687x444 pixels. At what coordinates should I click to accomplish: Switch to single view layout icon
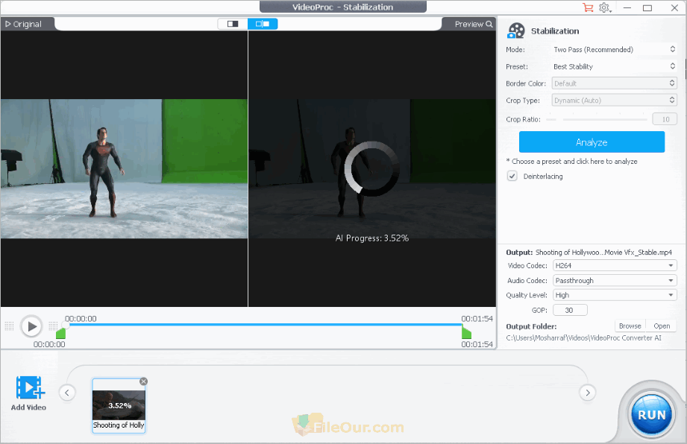[233, 24]
